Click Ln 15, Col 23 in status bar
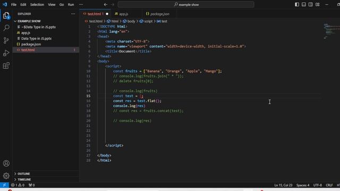This screenshot has height=191, width=340. [283, 185]
